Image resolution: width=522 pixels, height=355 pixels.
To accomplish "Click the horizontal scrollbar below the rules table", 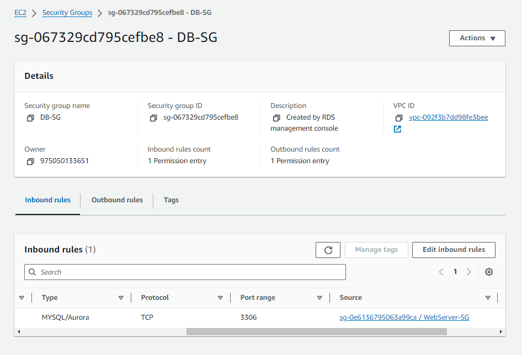I will [x=316, y=331].
